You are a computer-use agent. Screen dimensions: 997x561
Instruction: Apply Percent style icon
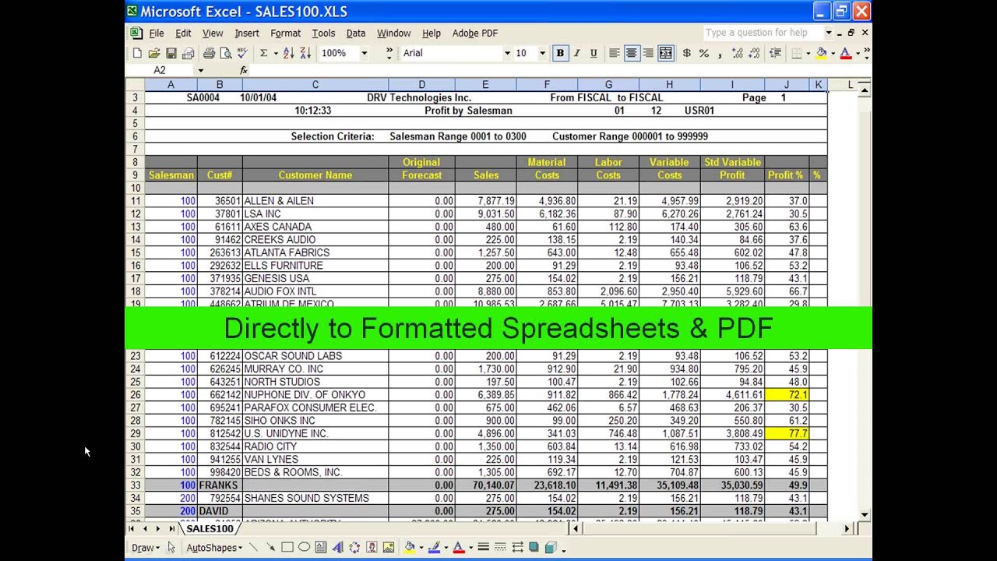click(x=703, y=53)
